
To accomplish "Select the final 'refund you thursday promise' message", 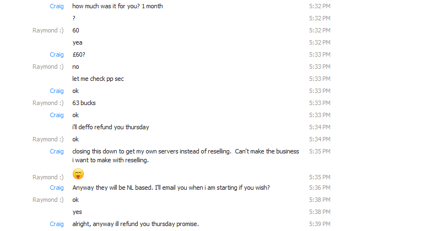I will click(136, 224).
